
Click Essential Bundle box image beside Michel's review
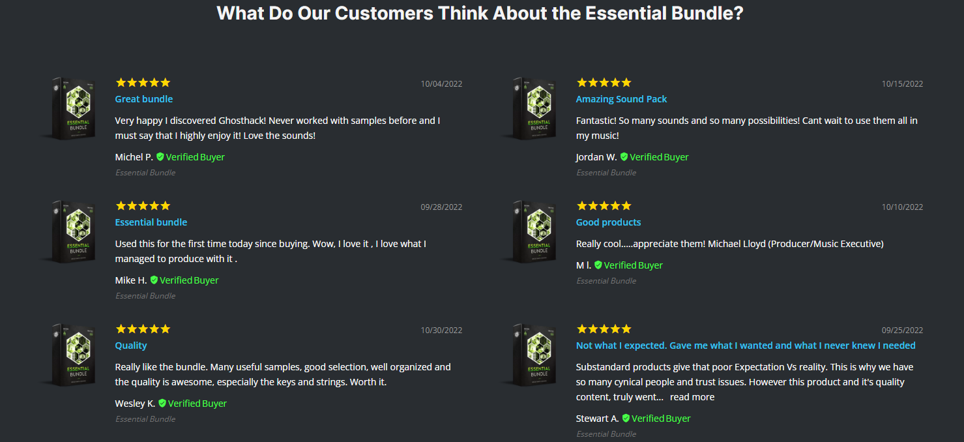pyautogui.click(x=75, y=108)
